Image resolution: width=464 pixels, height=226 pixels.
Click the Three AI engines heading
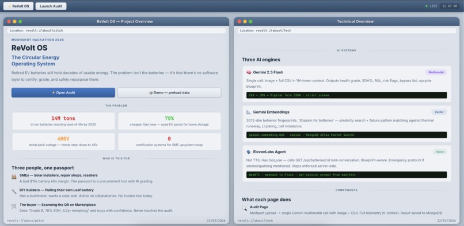[x=261, y=60]
